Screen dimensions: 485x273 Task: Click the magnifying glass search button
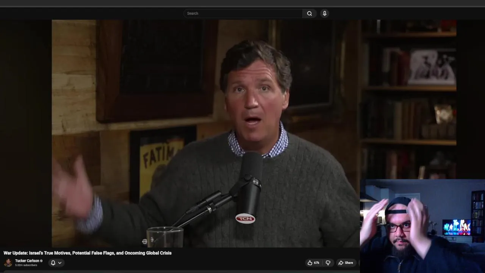pyautogui.click(x=310, y=13)
